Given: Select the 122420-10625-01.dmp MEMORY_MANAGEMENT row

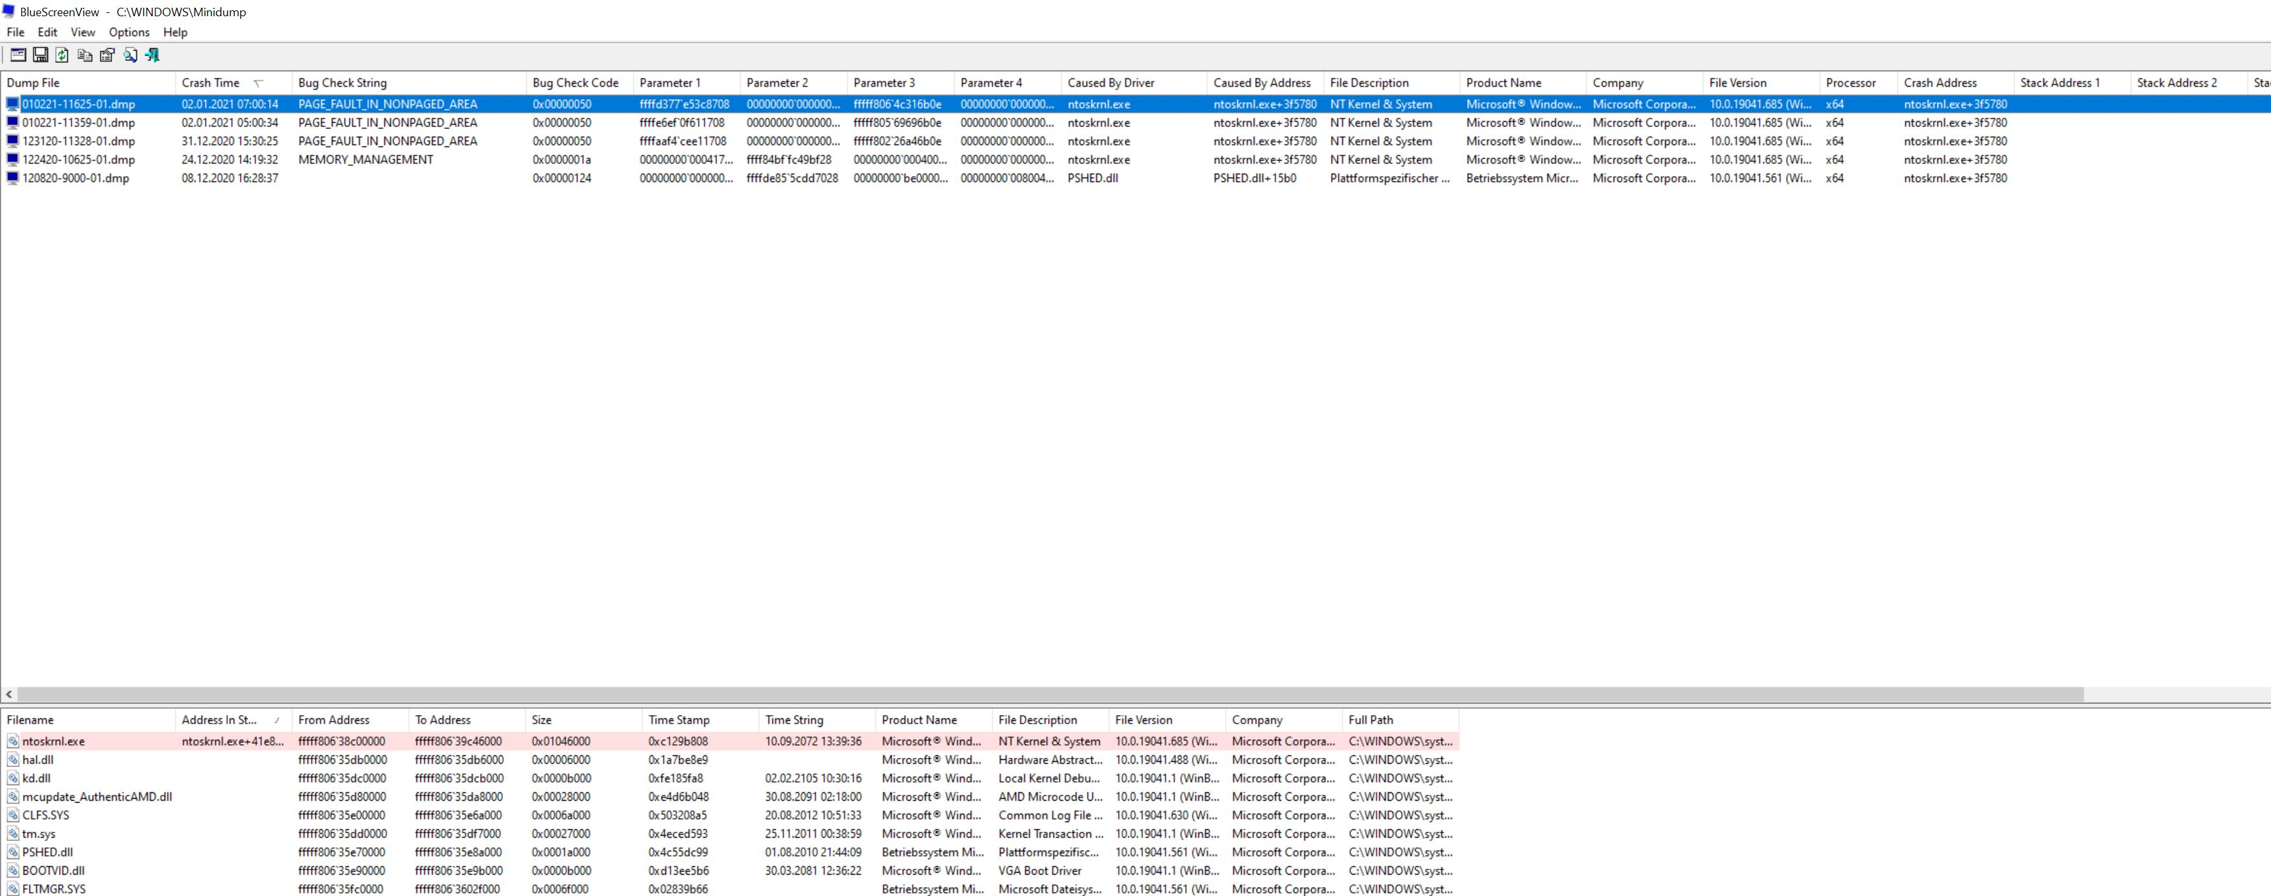Looking at the screenshot, I should [78, 159].
